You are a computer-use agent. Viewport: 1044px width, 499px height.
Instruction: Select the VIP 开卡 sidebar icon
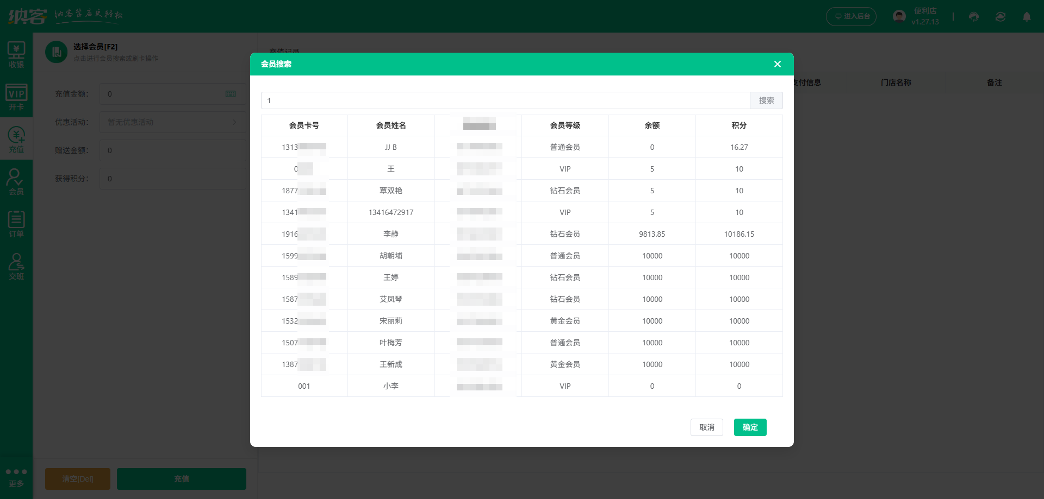pyautogui.click(x=16, y=97)
